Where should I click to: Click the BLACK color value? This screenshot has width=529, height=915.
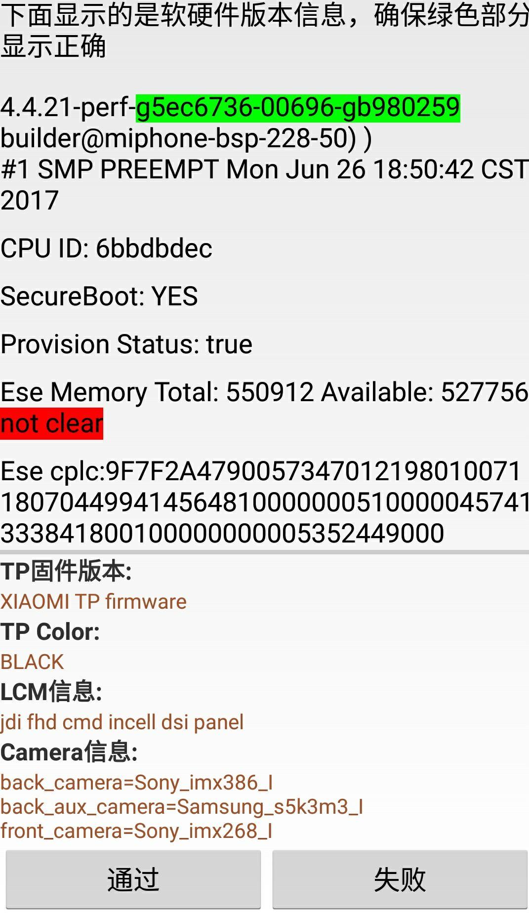pyautogui.click(x=33, y=662)
